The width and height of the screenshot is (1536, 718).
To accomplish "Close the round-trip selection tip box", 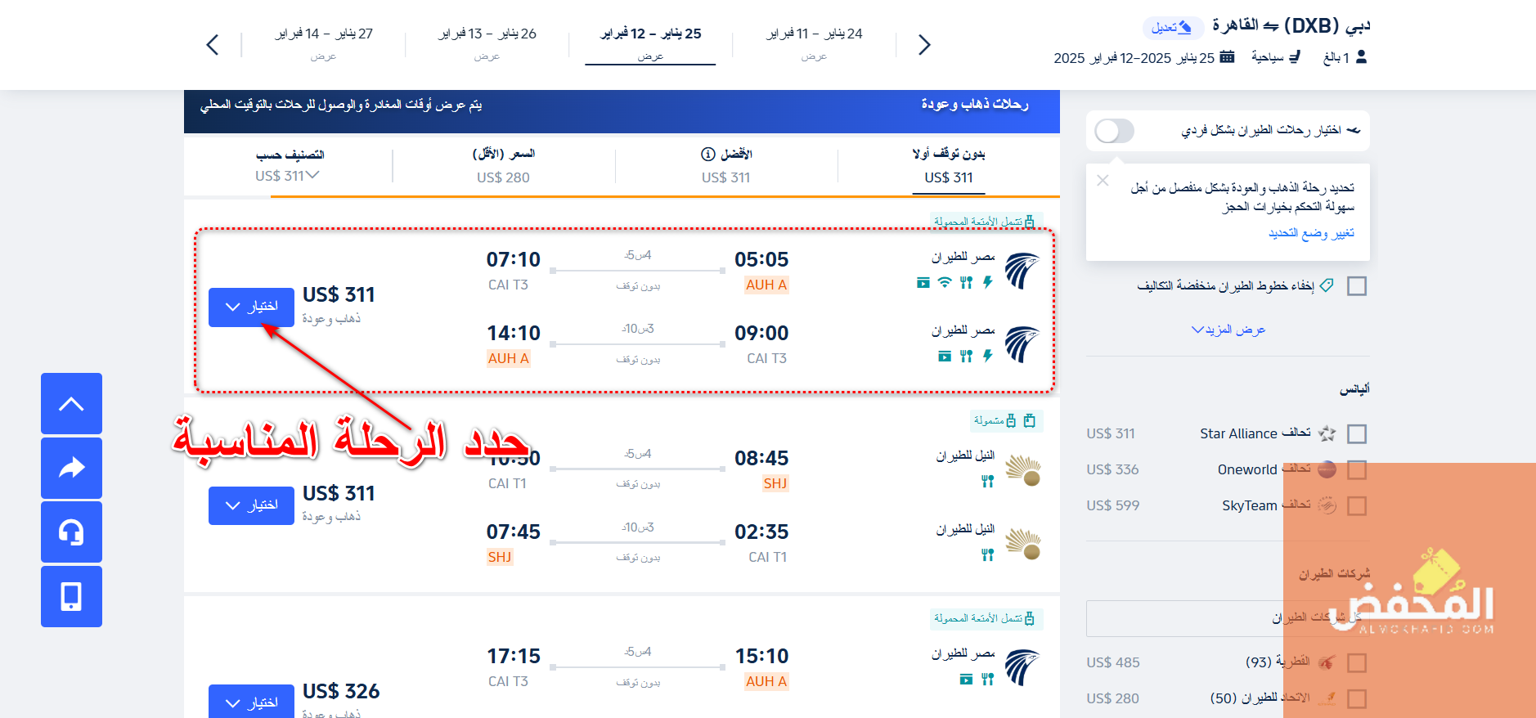I will pyautogui.click(x=1103, y=181).
